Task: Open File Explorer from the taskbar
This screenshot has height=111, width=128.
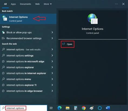Action: [68, 108]
